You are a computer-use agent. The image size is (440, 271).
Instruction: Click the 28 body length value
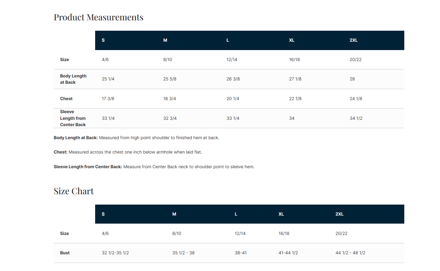(x=352, y=79)
